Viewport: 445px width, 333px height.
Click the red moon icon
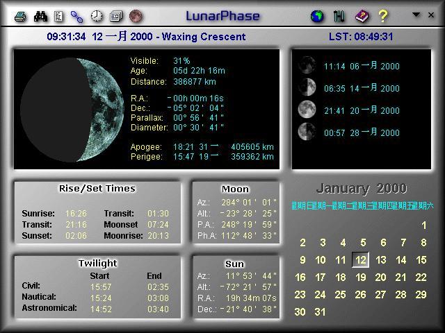click(x=136, y=16)
